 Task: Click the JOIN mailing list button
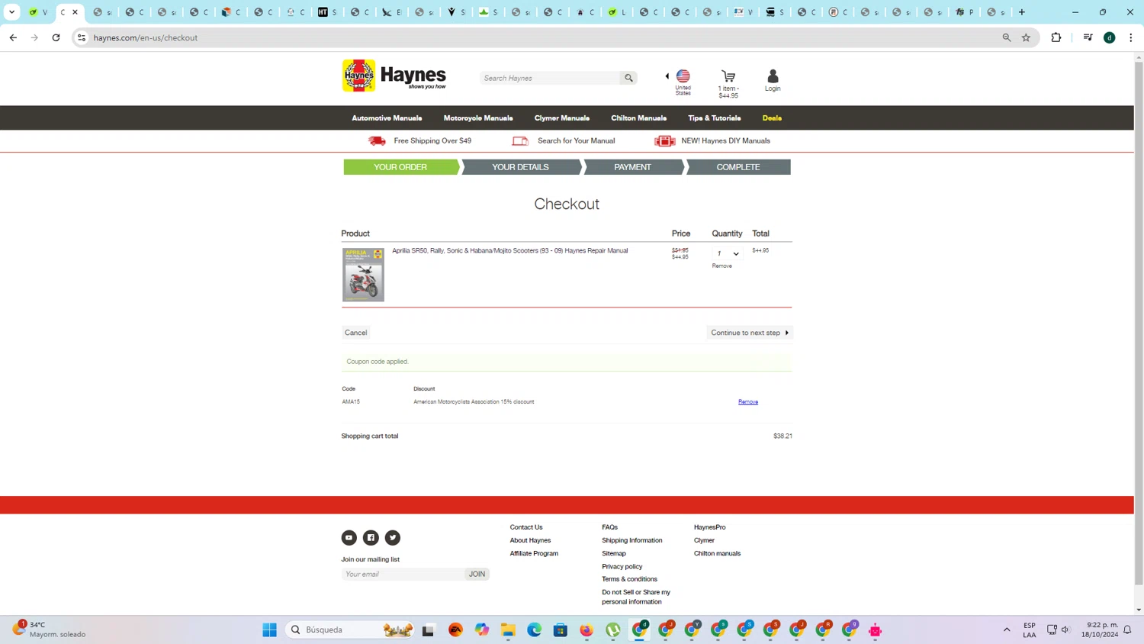click(477, 574)
